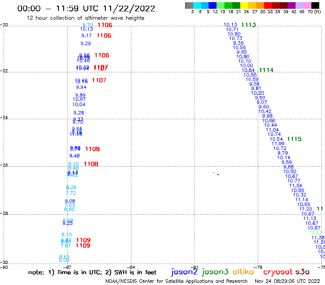Click the wave height value 9.89
Screen dimensions: 325x285
point(80,95)
